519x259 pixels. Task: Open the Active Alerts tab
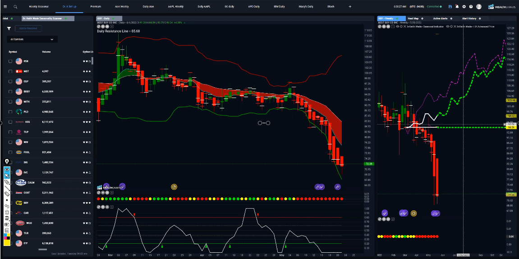pyautogui.click(x=440, y=18)
